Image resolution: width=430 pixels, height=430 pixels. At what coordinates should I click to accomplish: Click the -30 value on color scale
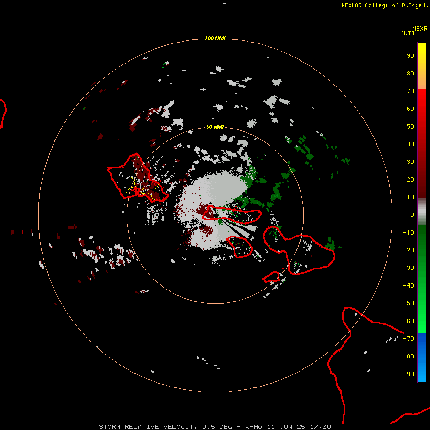click(x=408, y=268)
